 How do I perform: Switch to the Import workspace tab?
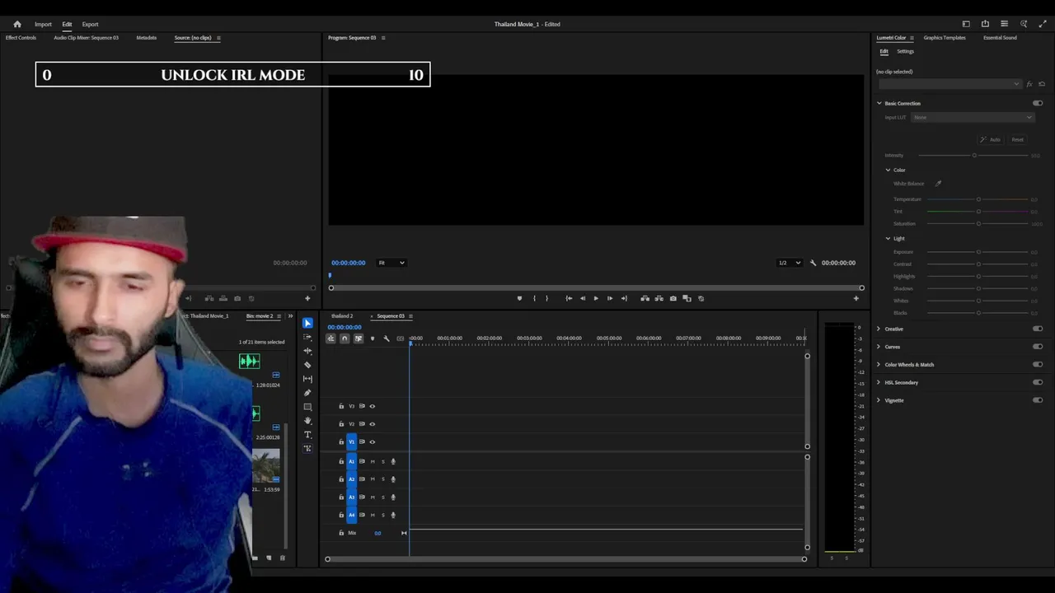pyautogui.click(x=43, y=24)
